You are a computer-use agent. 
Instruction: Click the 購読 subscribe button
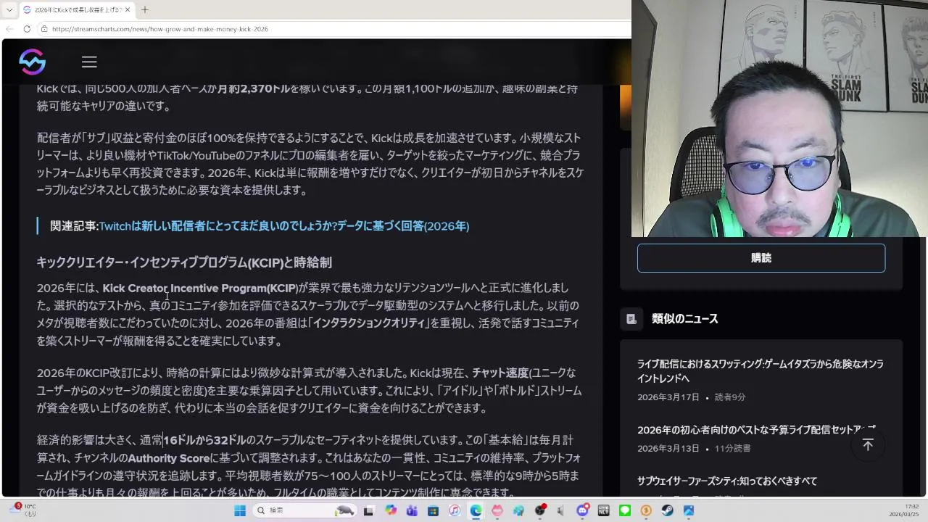pos(761,258)
